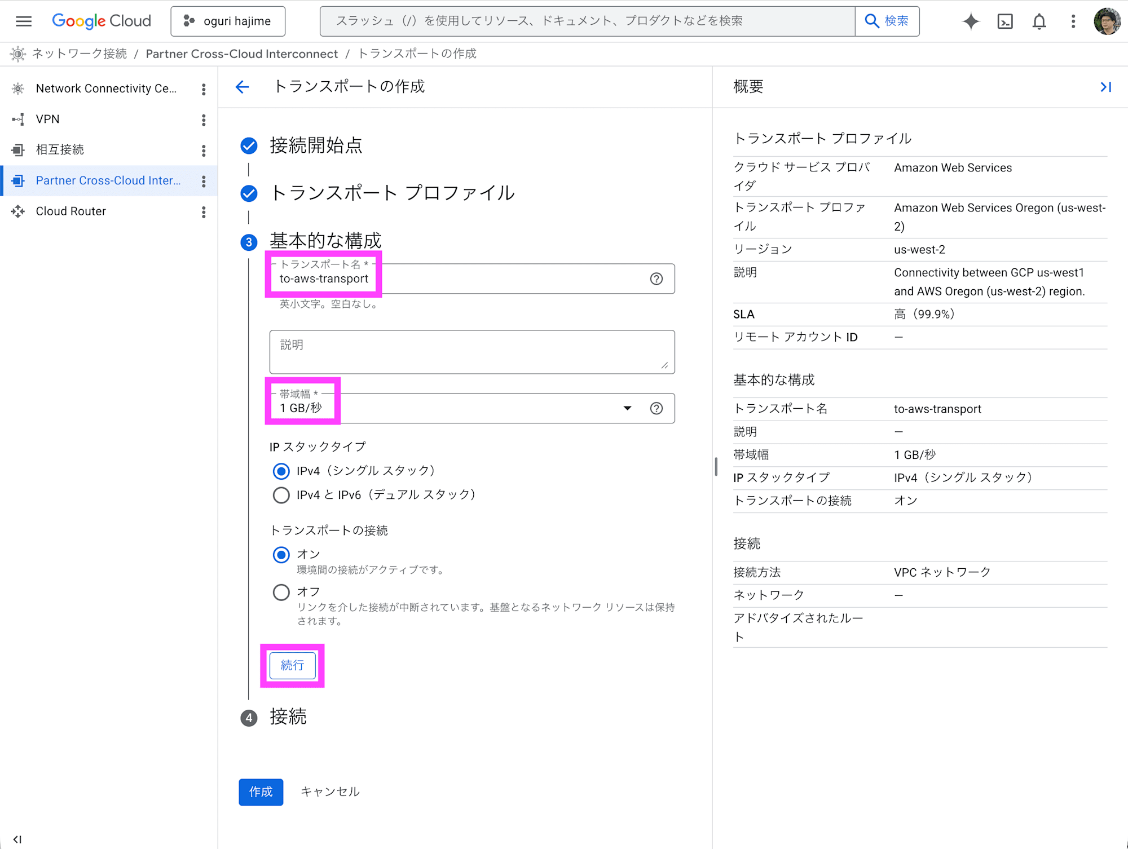Open the 帯域幅 bandwidth dropdown
Screen dimensions: 1128x849
point(627,408)
